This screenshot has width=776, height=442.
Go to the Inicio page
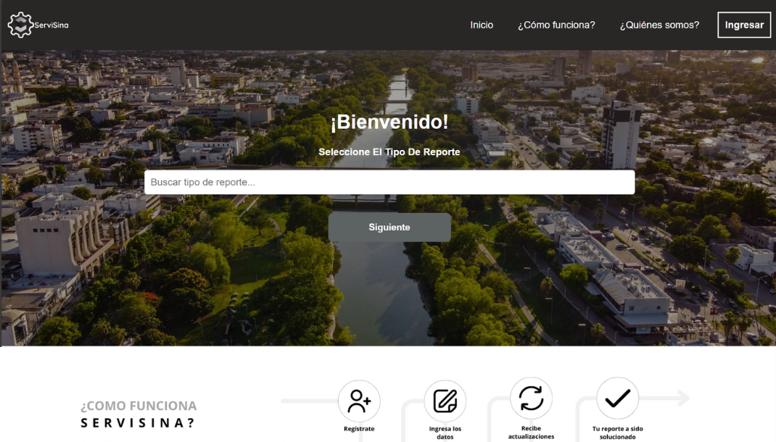click(x=481, y=25)
